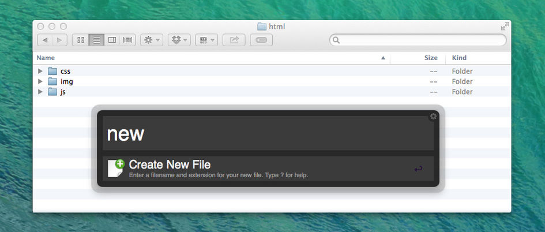
Task: Minimize the html Finder window
Action: [52, 27]
